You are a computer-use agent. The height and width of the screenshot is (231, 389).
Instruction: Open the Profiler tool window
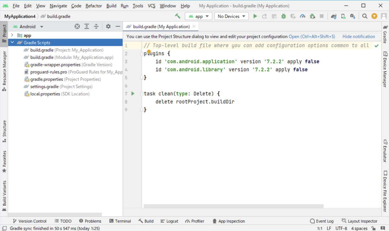(195, 221)
